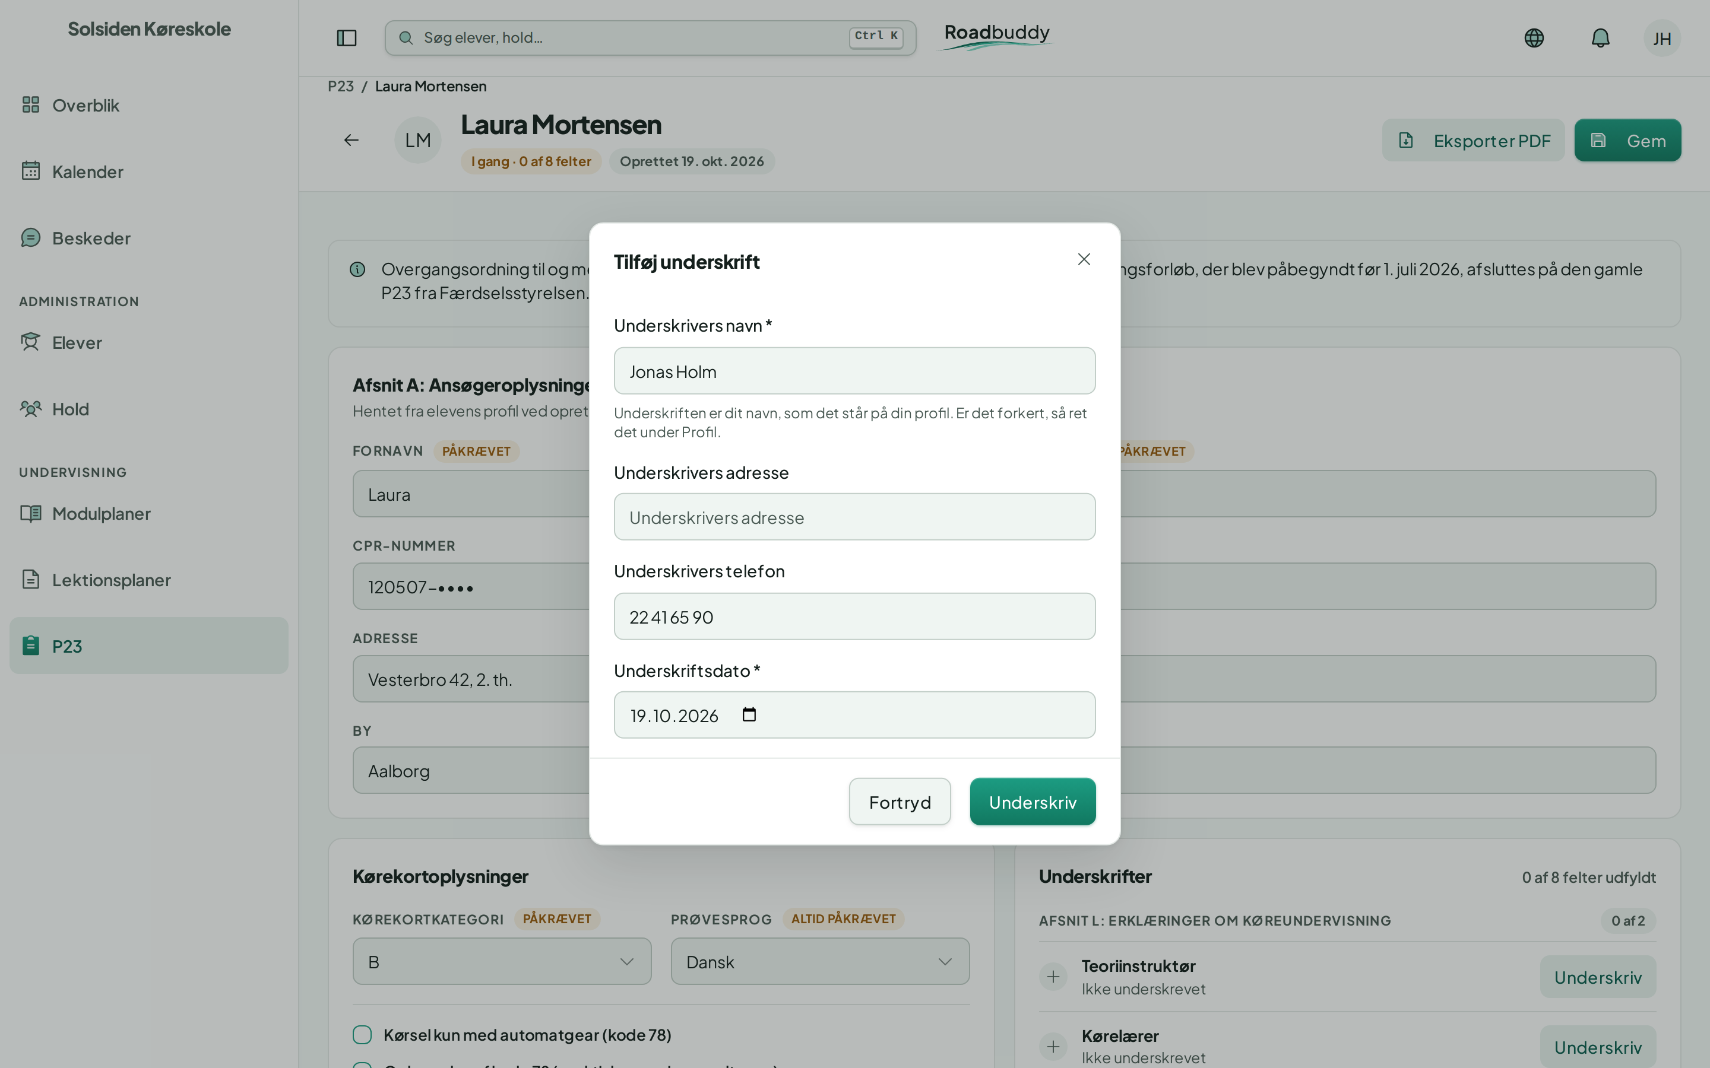The height and width of the screenshot is (1068, 1710).
Task: Cancel the dialog with Fortryd
Action: 900,802
